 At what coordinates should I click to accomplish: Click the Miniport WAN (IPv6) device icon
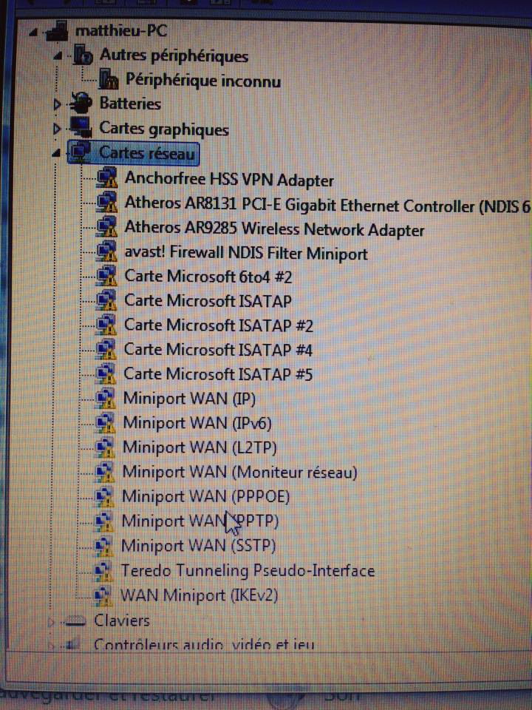click(106, 422)
